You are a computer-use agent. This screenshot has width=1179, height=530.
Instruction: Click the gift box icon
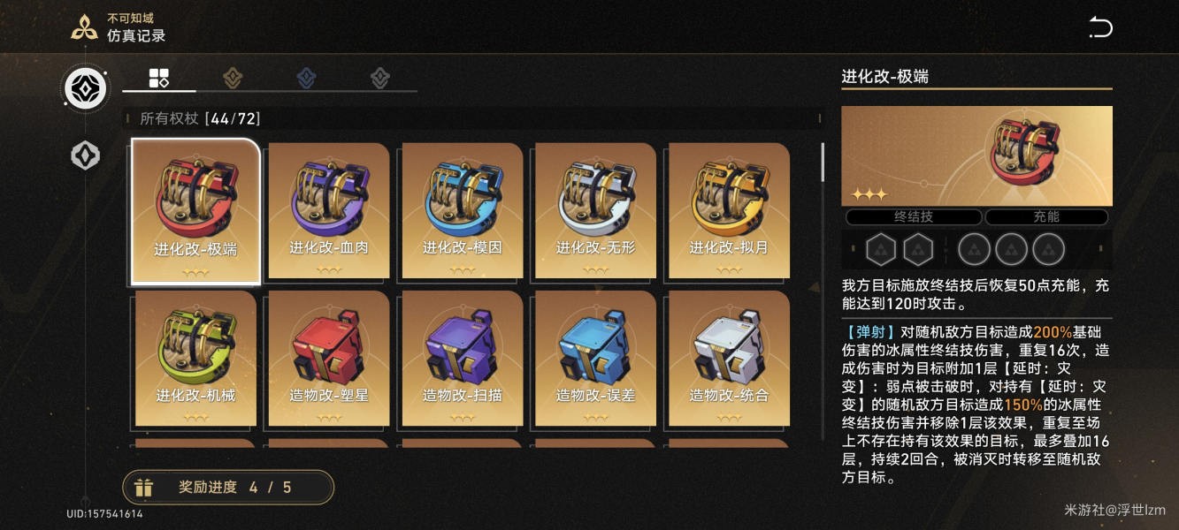click(144, 488)
